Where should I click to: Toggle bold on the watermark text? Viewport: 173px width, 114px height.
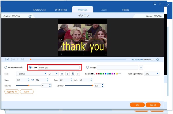[x=62, y=74]
